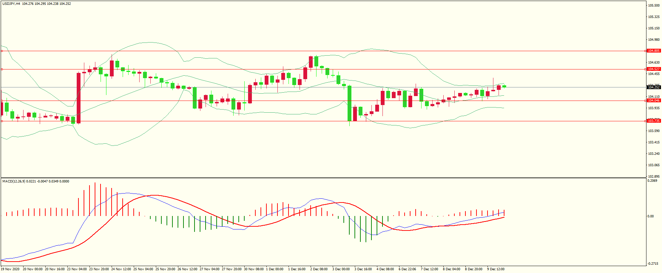This screenshot has width=662, height=273.
Task: Select the 104.805 red price label
Action: click(653, 51)
